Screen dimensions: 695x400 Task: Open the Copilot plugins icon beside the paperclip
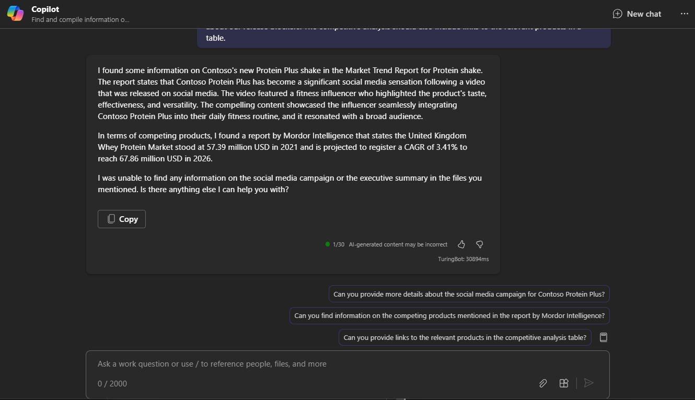pos(564,383)
